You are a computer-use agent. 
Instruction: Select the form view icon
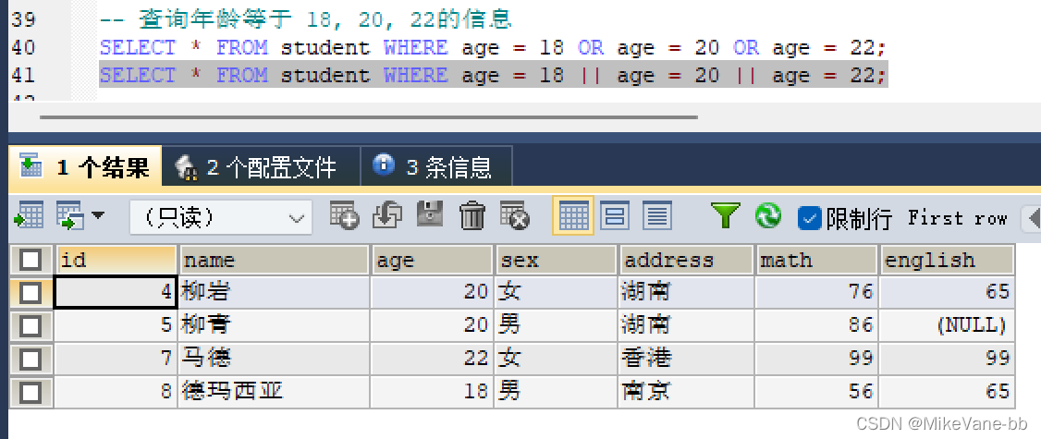615,216
